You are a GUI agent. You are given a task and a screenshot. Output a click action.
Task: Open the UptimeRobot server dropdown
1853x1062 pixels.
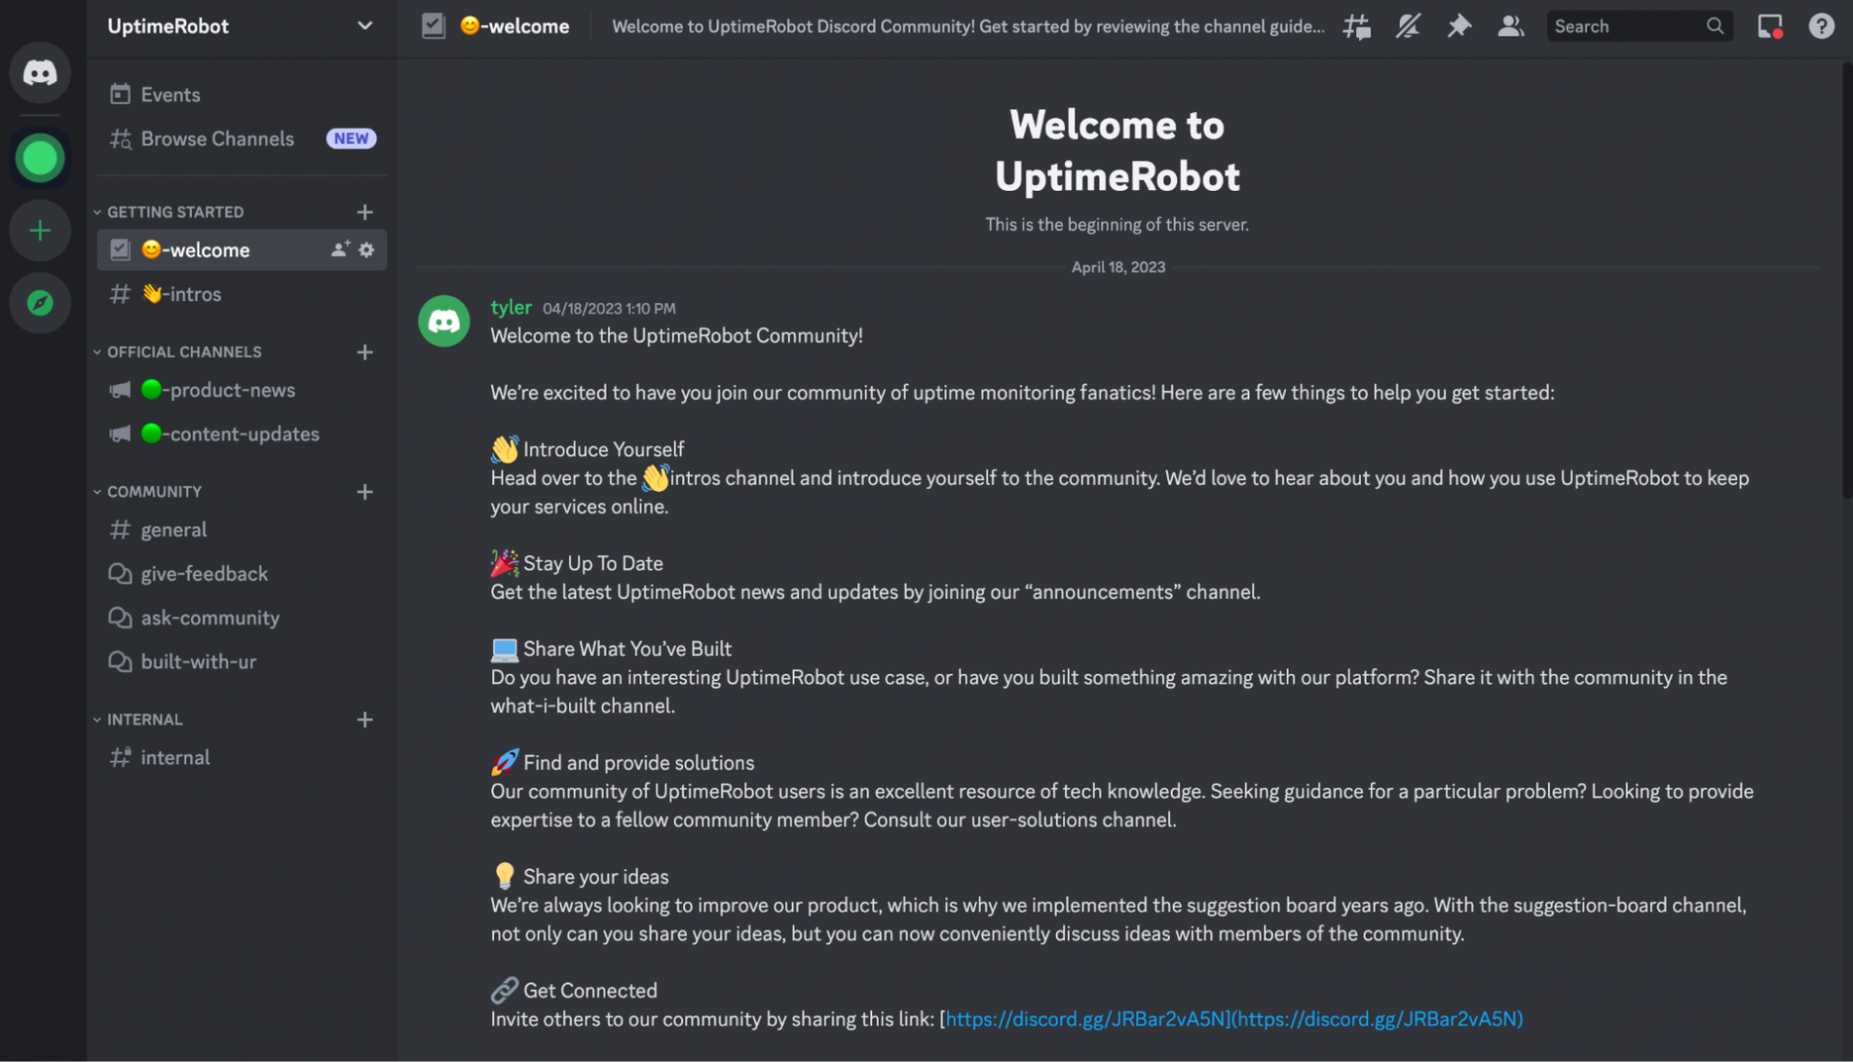point(364,26)
